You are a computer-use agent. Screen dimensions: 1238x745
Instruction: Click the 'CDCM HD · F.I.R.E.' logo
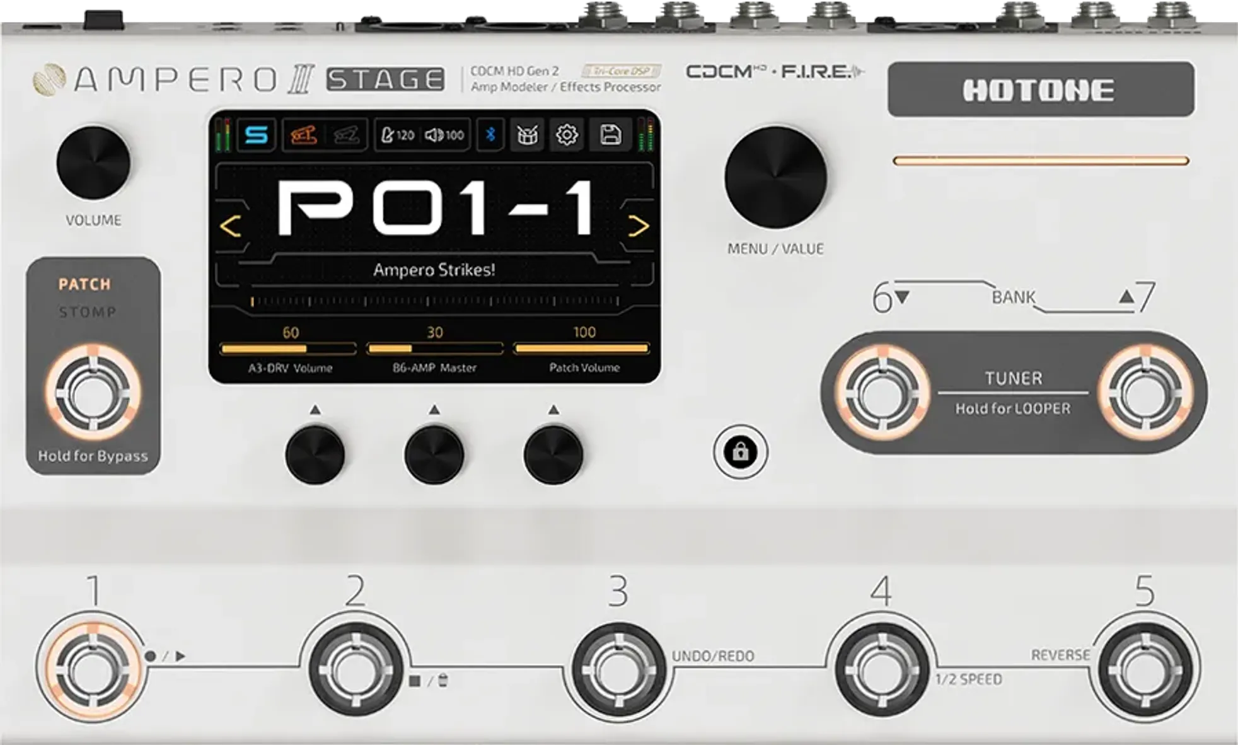coord(775,72)
